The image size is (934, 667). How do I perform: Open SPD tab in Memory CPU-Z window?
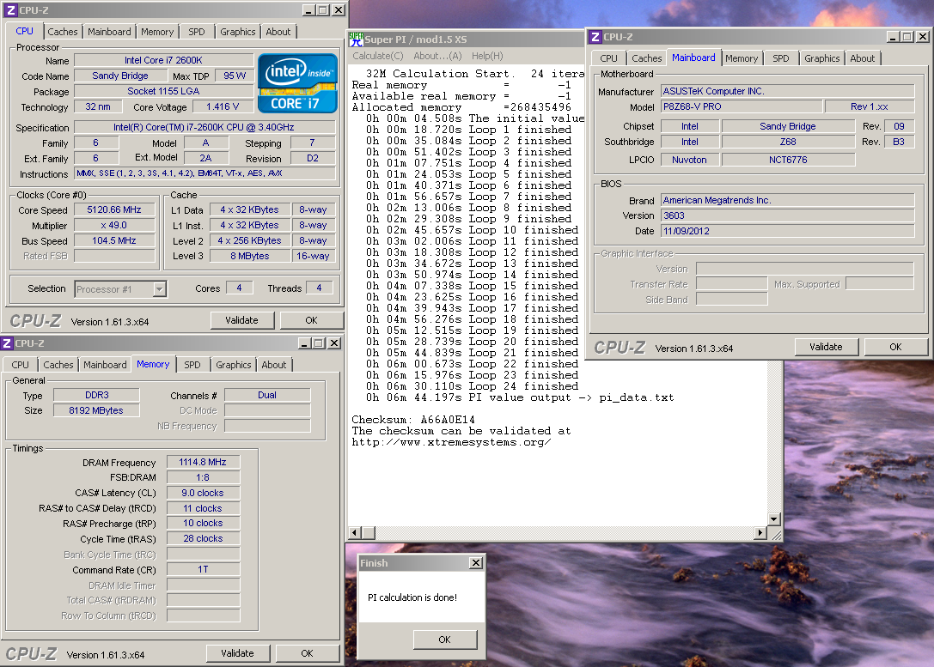click(192, 365)
